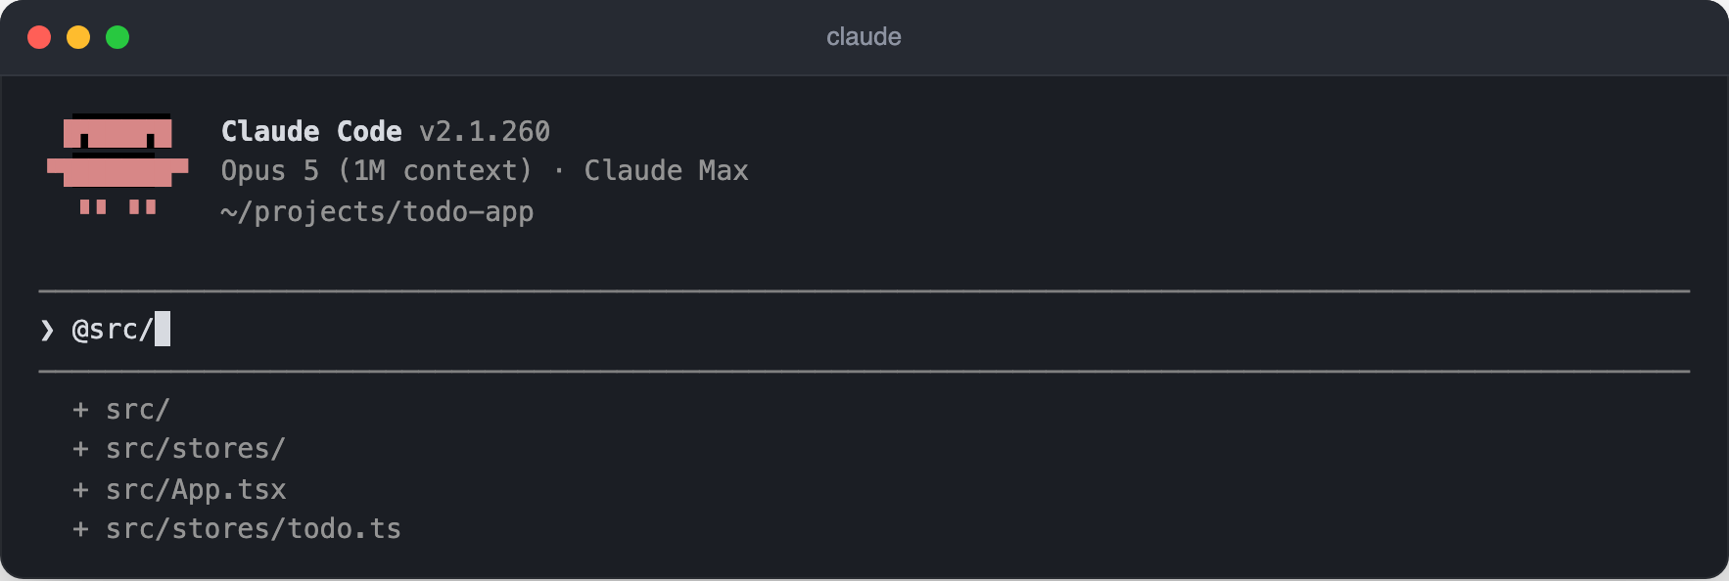Click into the @src/ prompt input
Viewport: 1729px width, 581px height.
(864, 330)
